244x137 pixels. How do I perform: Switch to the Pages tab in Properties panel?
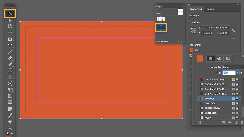pyautogui.click(x=210, y=9)
